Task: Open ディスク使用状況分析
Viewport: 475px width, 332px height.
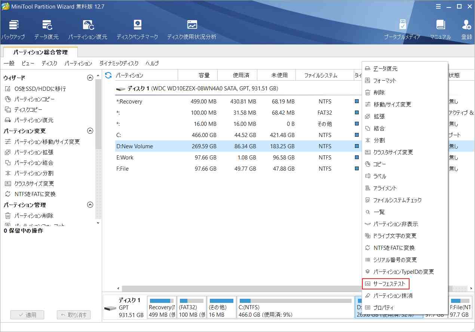Action: [x=191, y=28]
